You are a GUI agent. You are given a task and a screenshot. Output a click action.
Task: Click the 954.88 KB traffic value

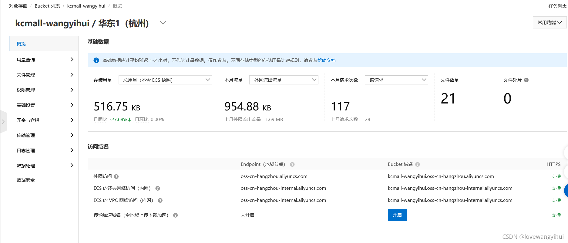click(247, 107)
